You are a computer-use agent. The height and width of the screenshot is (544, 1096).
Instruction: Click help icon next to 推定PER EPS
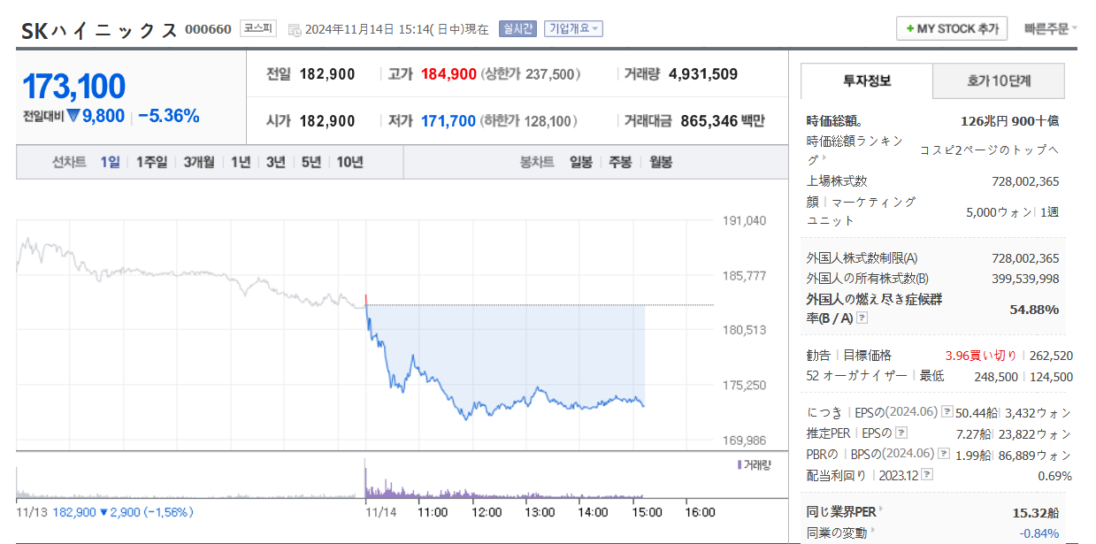[901, 433]
